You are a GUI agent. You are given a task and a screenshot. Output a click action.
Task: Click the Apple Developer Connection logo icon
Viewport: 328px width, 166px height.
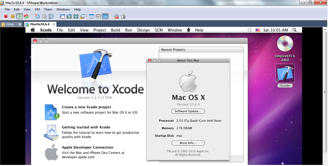pyautogui.click(x=51, y=152)
